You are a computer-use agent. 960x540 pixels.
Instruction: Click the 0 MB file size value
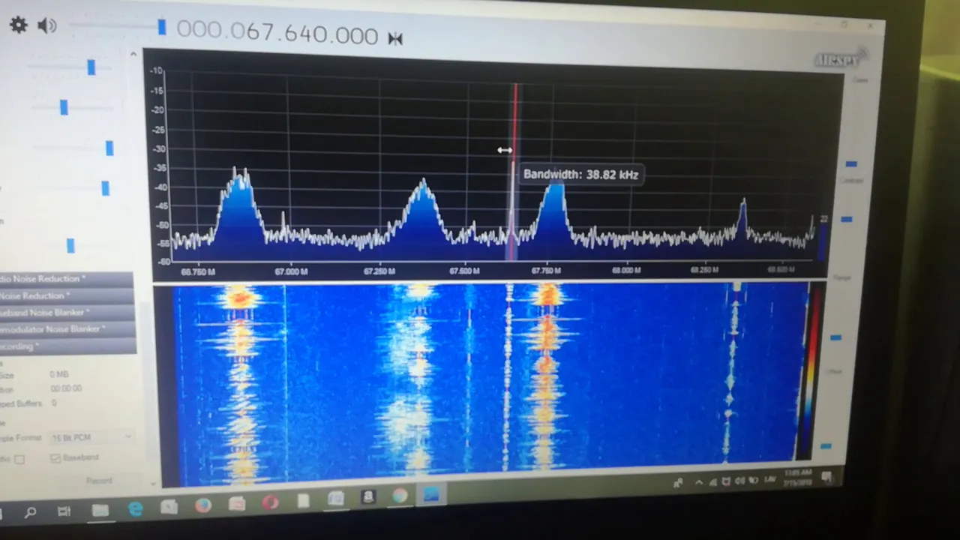pos(58,374)
